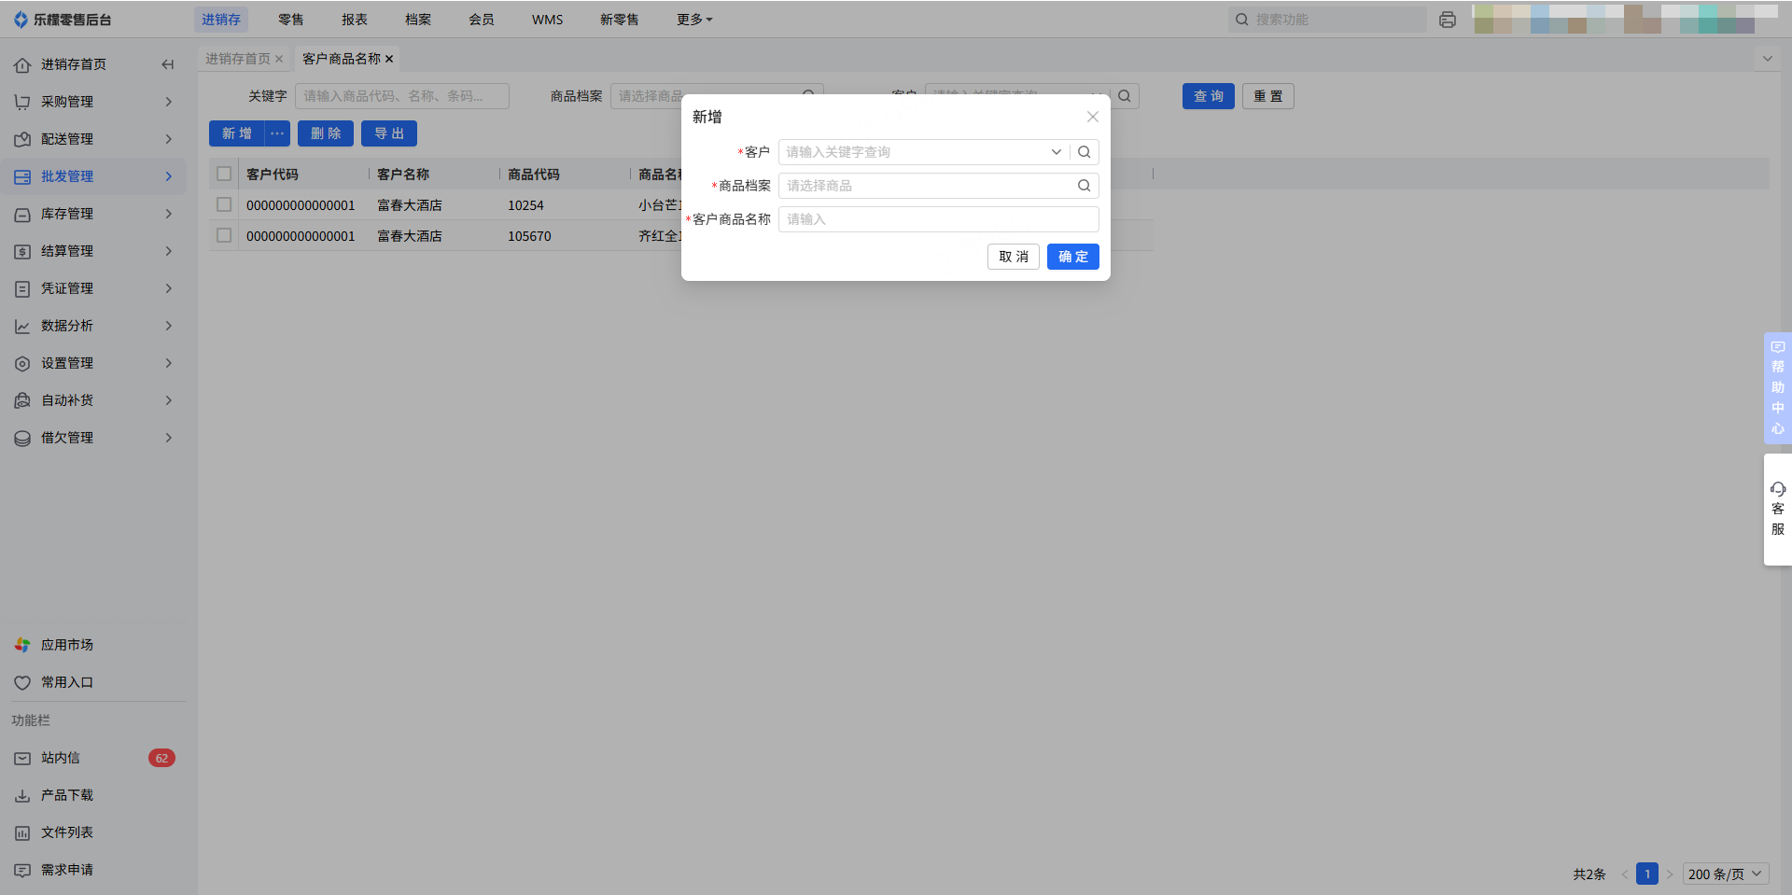This screenshot has width=1792, height=895.
Task: Open the WMS top menu
Action: pos(548,20)
